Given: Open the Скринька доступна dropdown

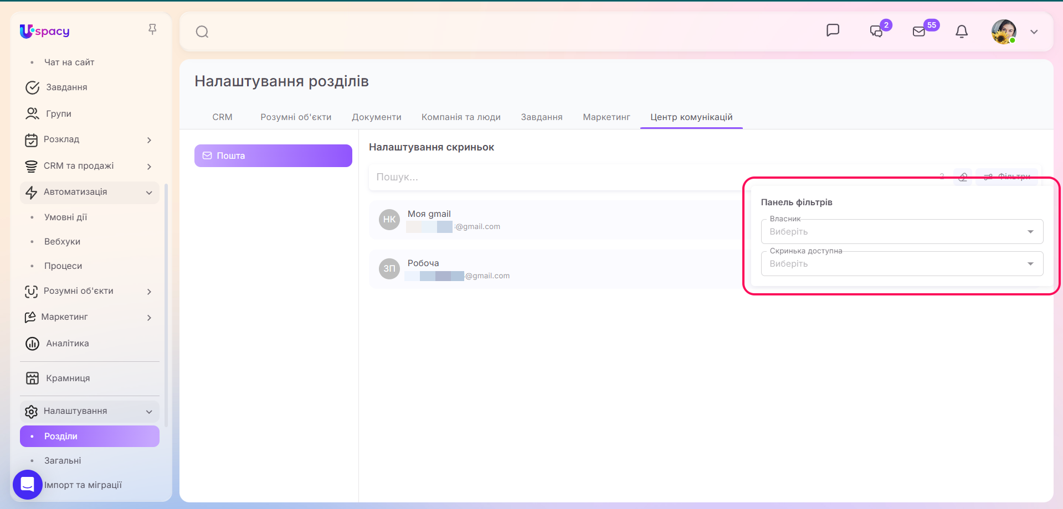Looking at the screenshot, I should pos(902,263).
